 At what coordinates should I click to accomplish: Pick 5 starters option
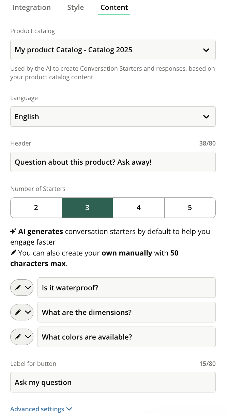pyautogui.click(x=190, y=208)
